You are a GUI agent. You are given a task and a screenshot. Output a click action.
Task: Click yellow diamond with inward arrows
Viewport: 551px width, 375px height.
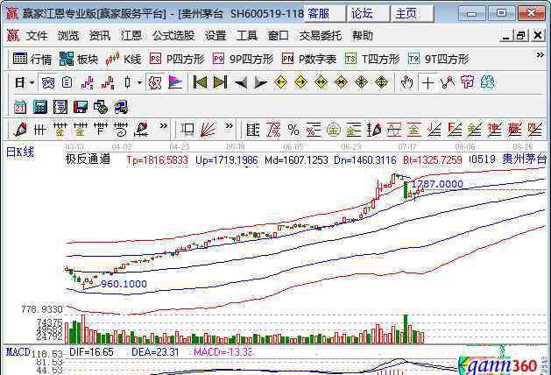(342, 83)
